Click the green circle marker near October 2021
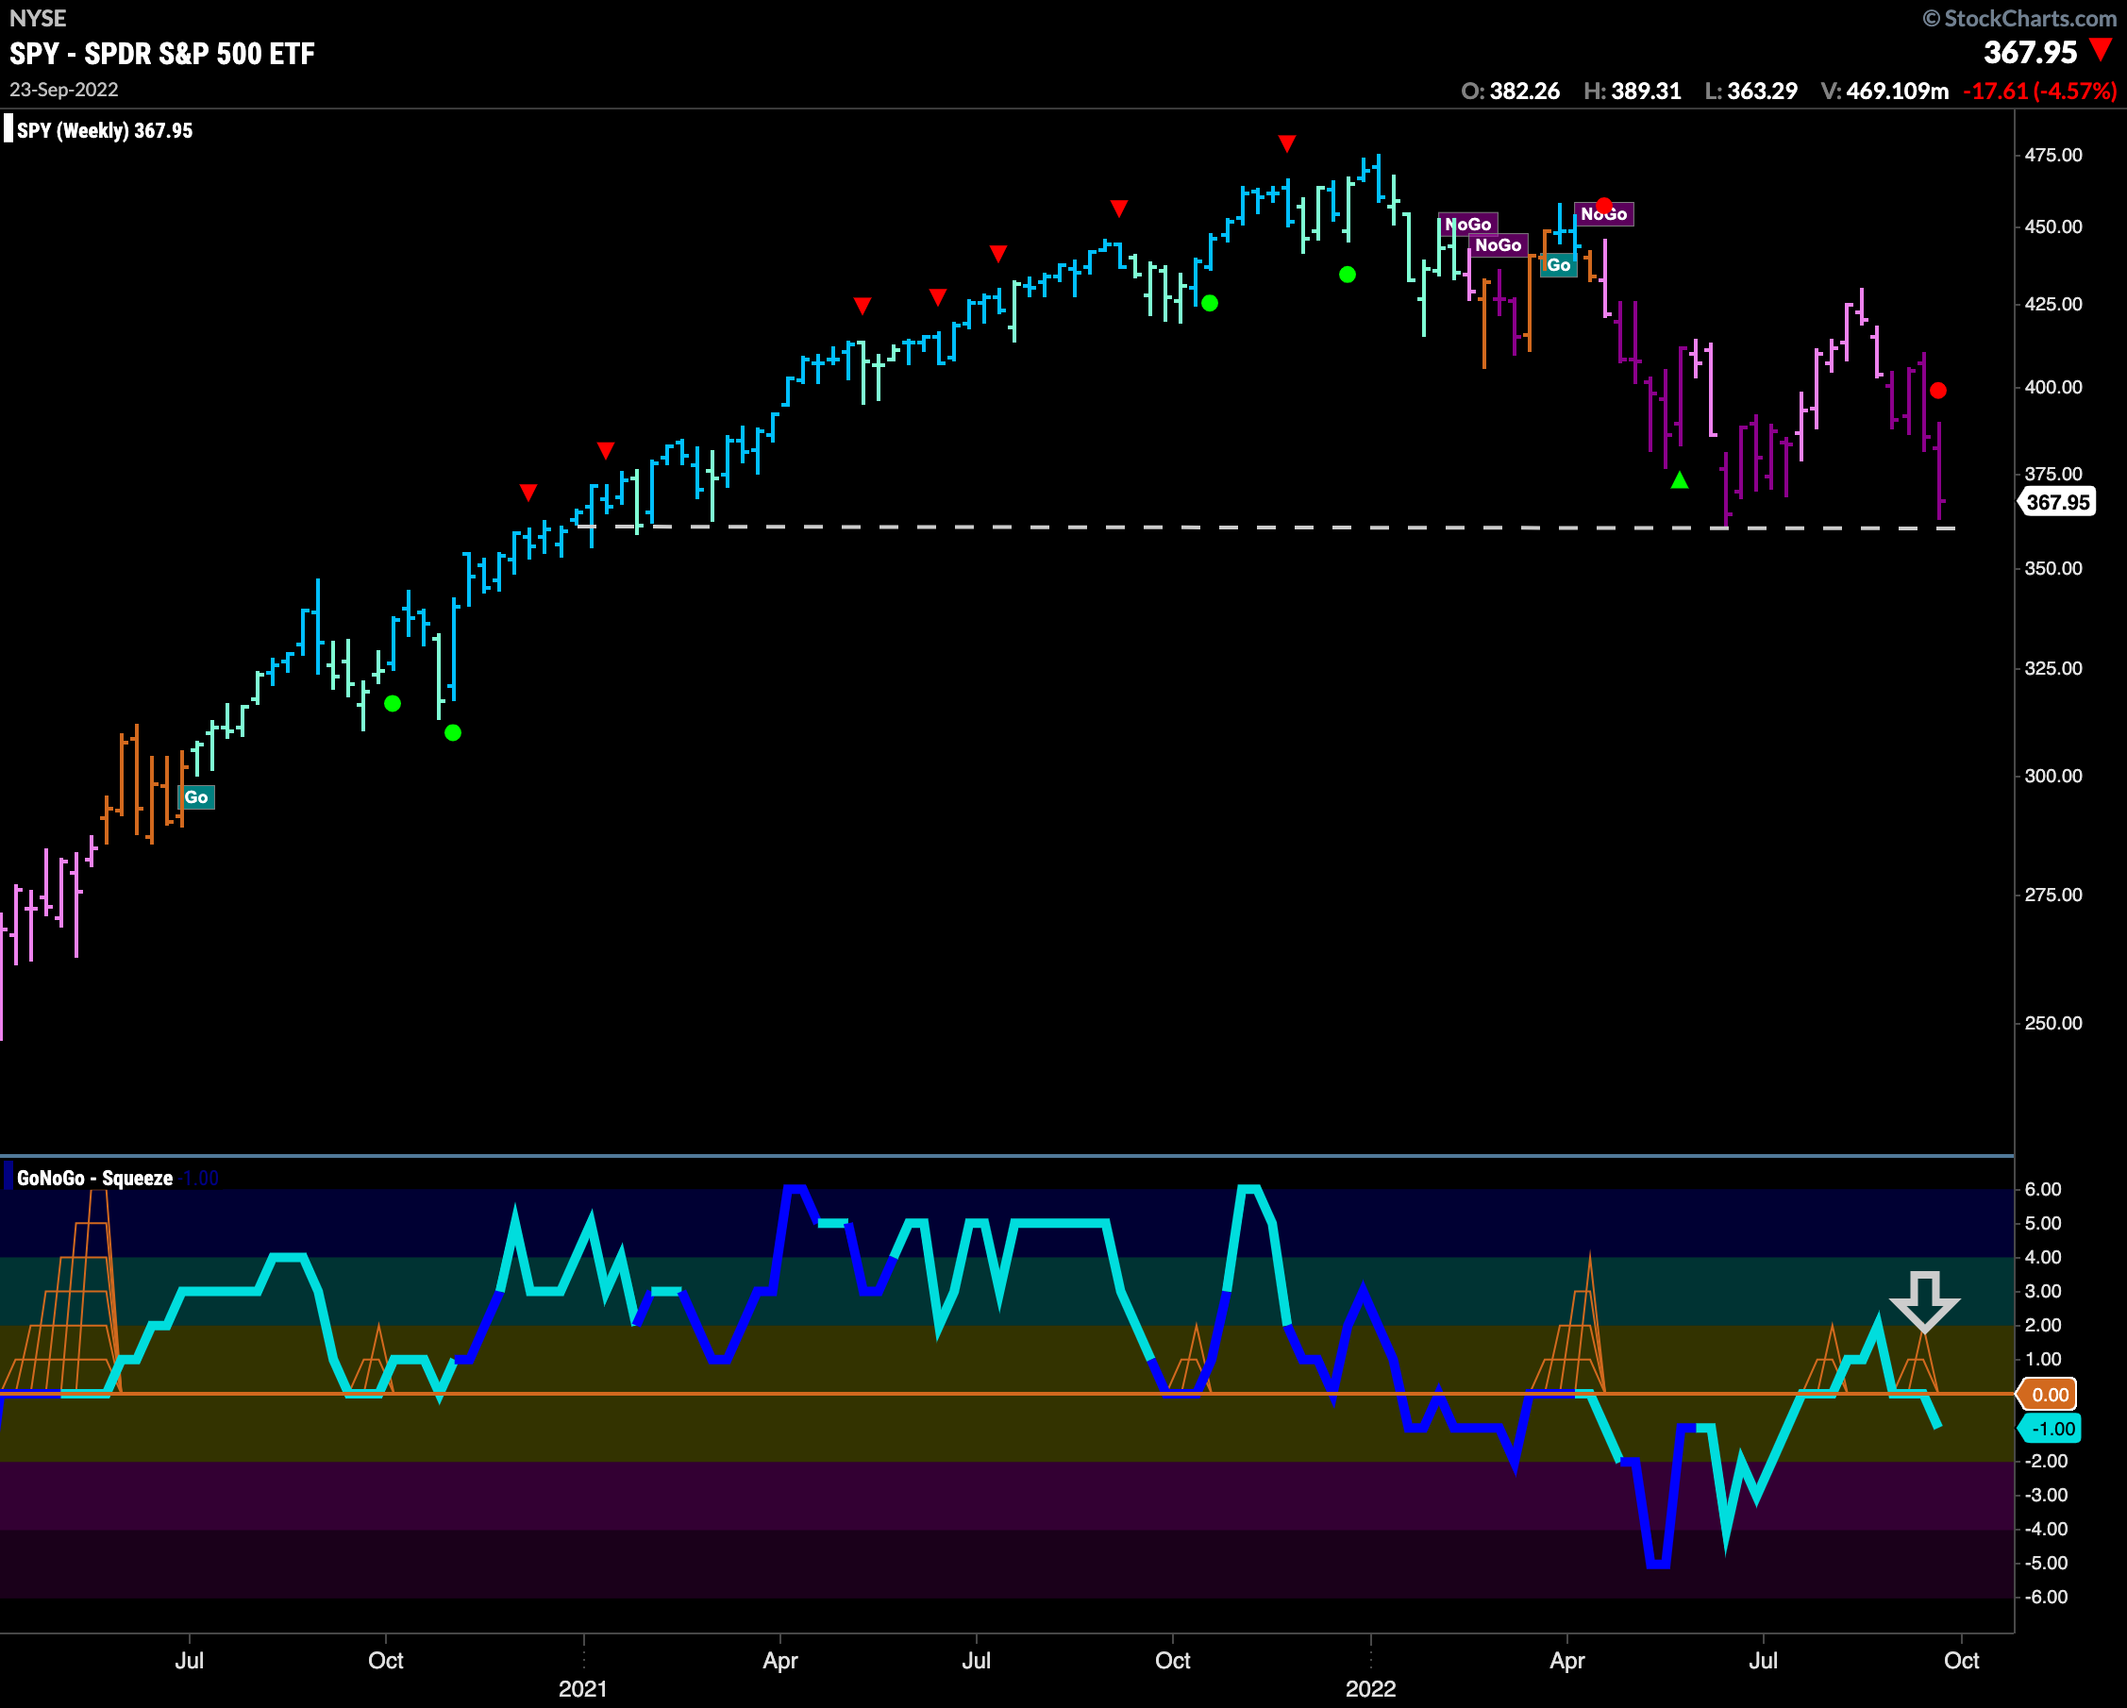2127x1708 pixels. (x=1211, y=304)
